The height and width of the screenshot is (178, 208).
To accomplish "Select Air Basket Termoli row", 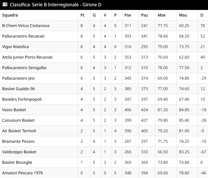I will coord(19,131).
